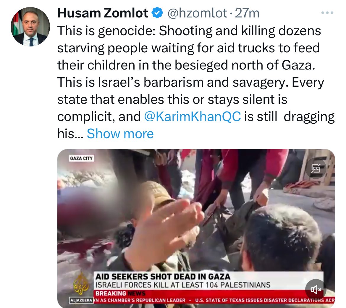Open the three-dot more options menu
Screen dimensions: 346x308
(327, 13)
